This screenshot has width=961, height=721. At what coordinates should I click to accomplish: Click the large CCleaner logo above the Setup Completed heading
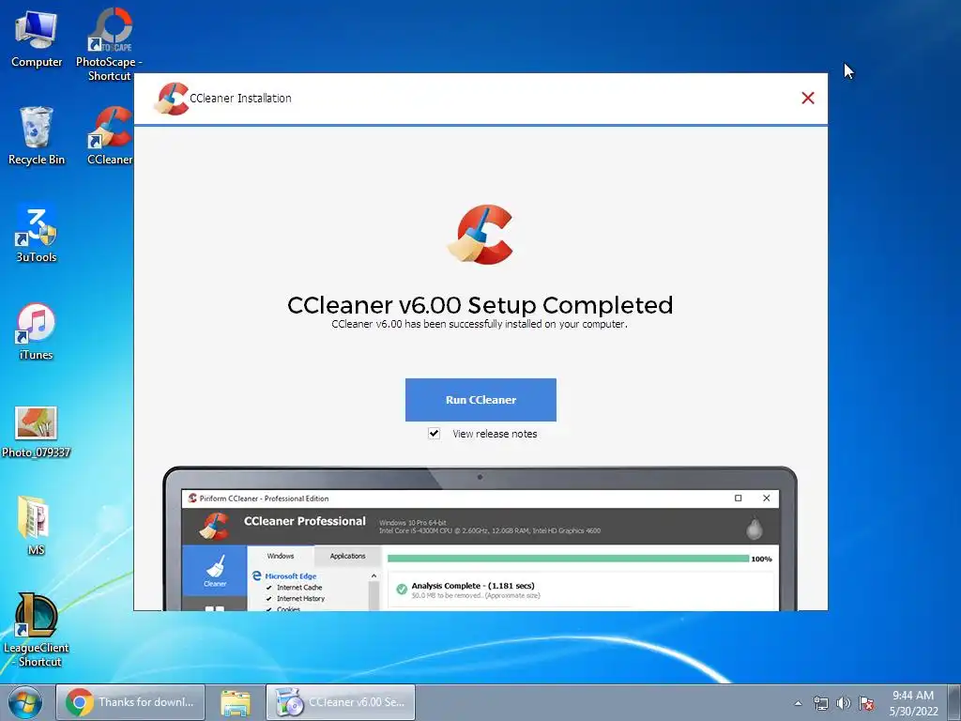pos(481,235)
